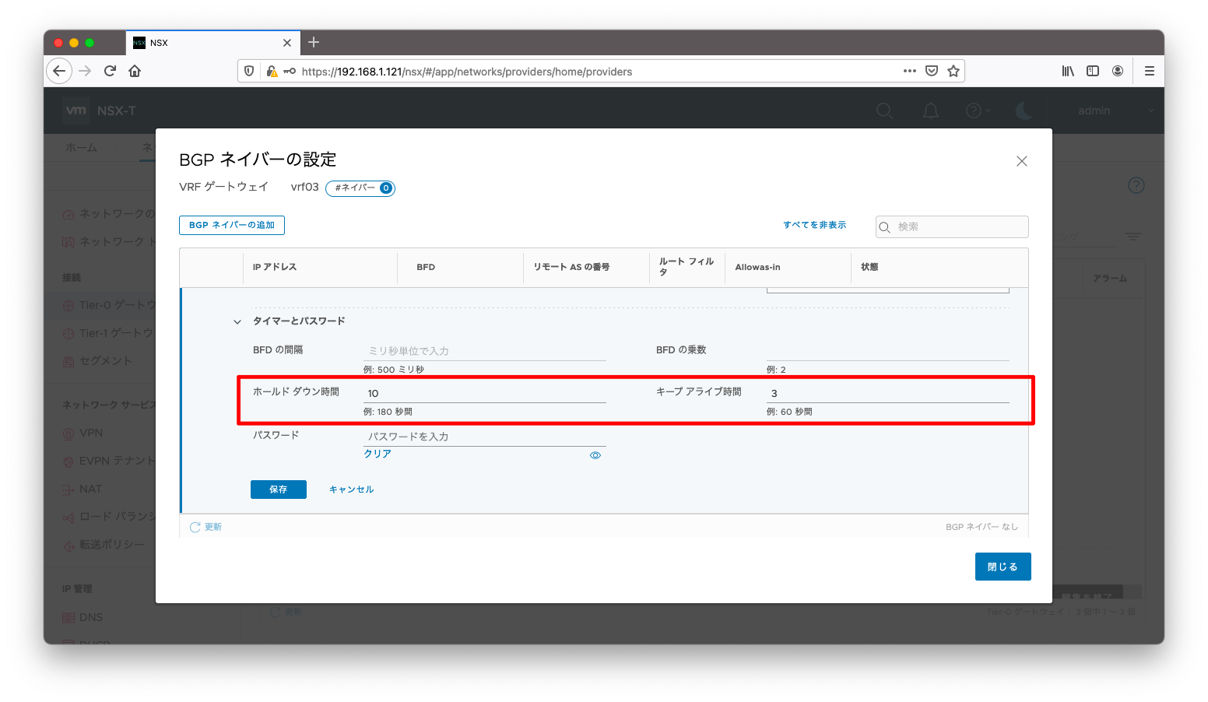The width and height of the screenshot is (1208, 702).
Task: Open the Library icon in Firefox toolbar
Action: 1068,71
